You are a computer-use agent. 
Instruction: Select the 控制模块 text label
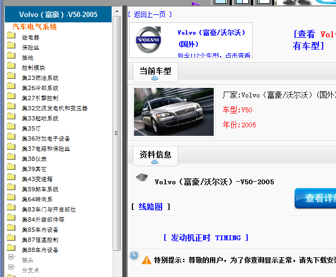tap(33, 68)
